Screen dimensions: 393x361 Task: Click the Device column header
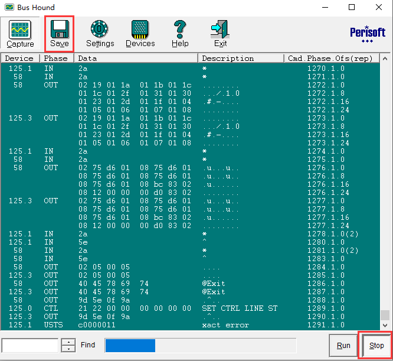pyautogui.click(x=19, y=58)
